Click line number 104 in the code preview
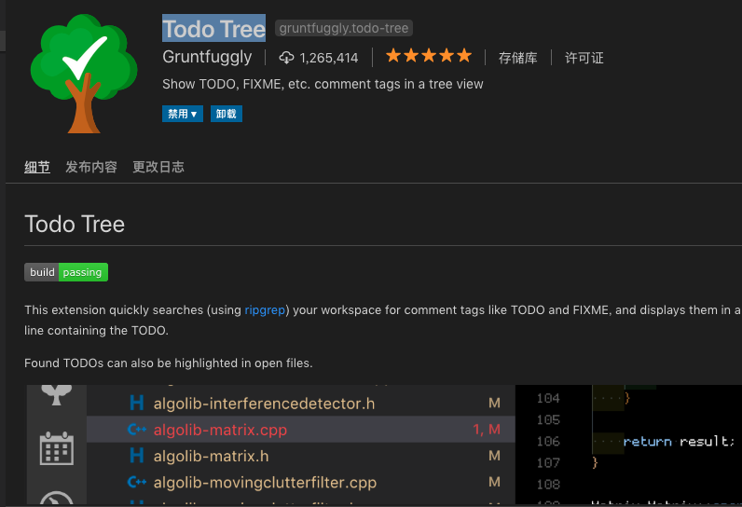The width and height of the screenshot is (742, 507). (x=548, y=398)
